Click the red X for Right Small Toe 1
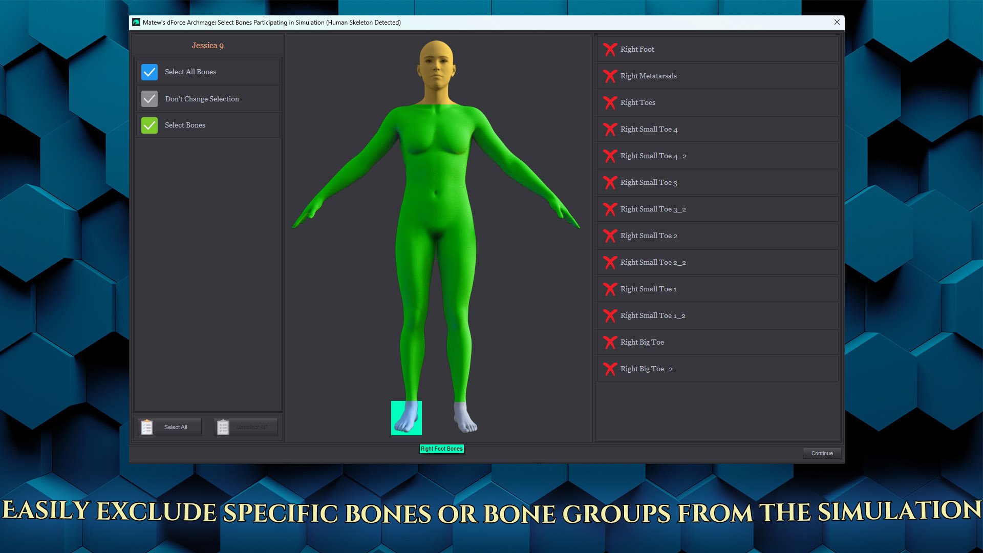 coord(610,289)
